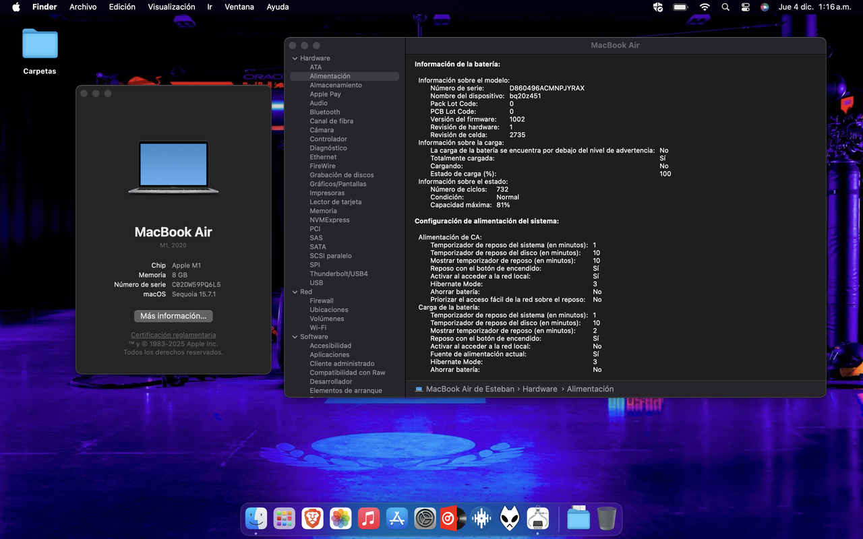Open the Photos app from the Dock
863x539 pixels.
click(340, 518)
